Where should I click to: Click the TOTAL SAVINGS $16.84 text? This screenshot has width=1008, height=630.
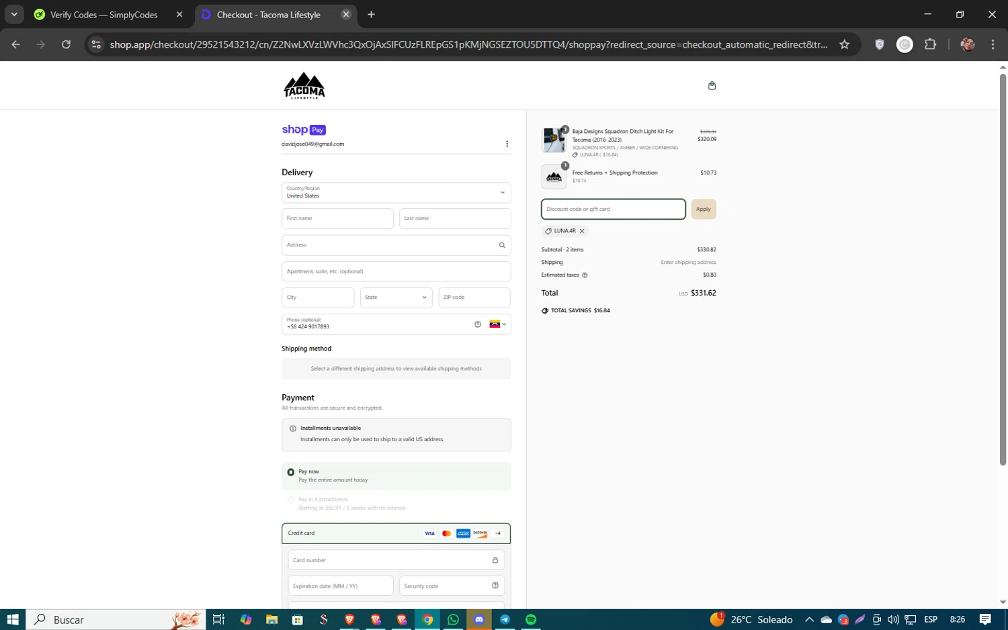581,311
